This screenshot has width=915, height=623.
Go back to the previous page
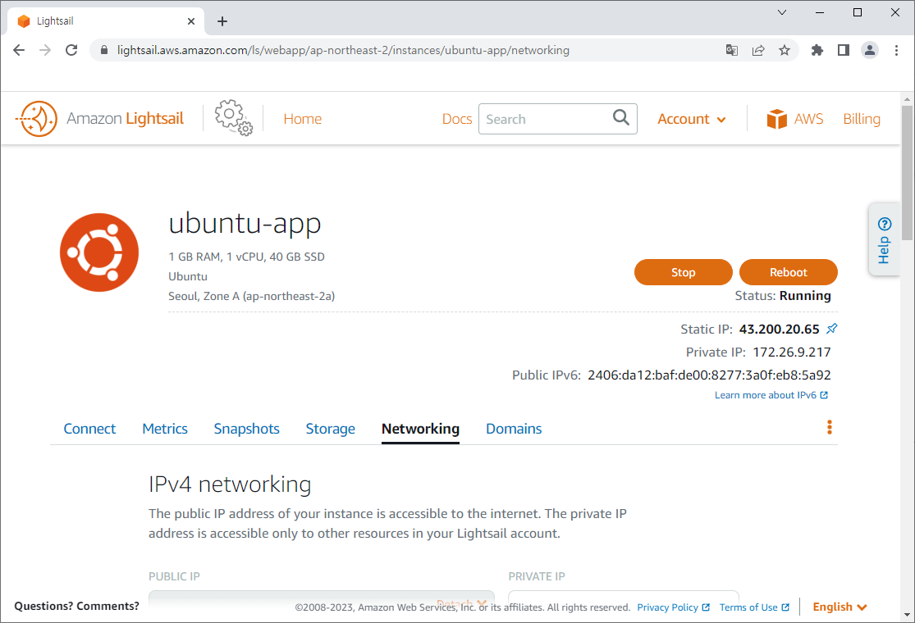19,50
